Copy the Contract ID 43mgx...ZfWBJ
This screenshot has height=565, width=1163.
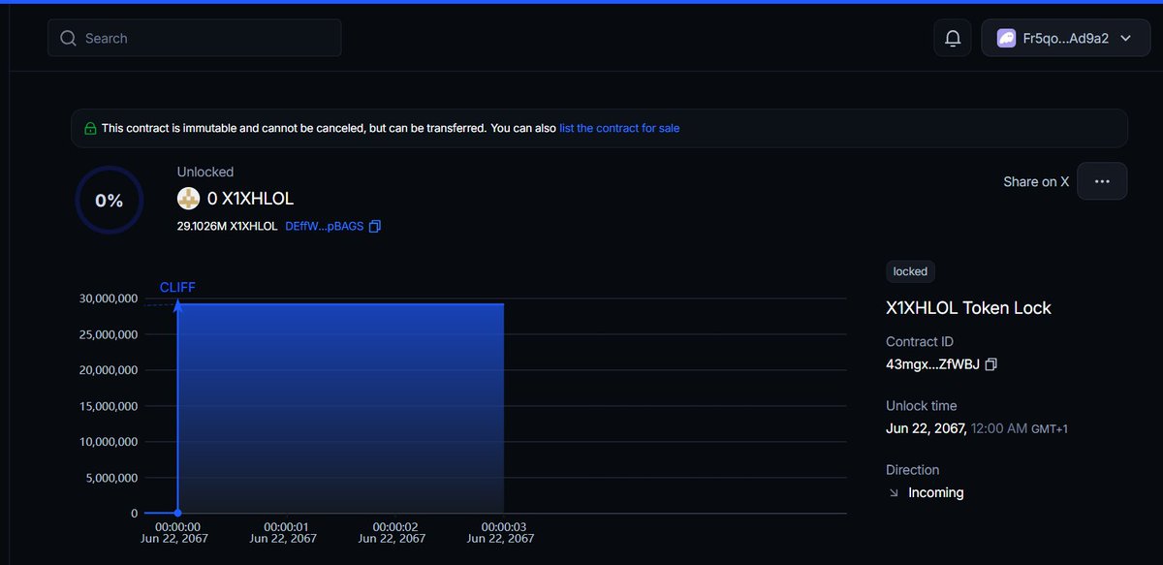(x=990, y=364)
